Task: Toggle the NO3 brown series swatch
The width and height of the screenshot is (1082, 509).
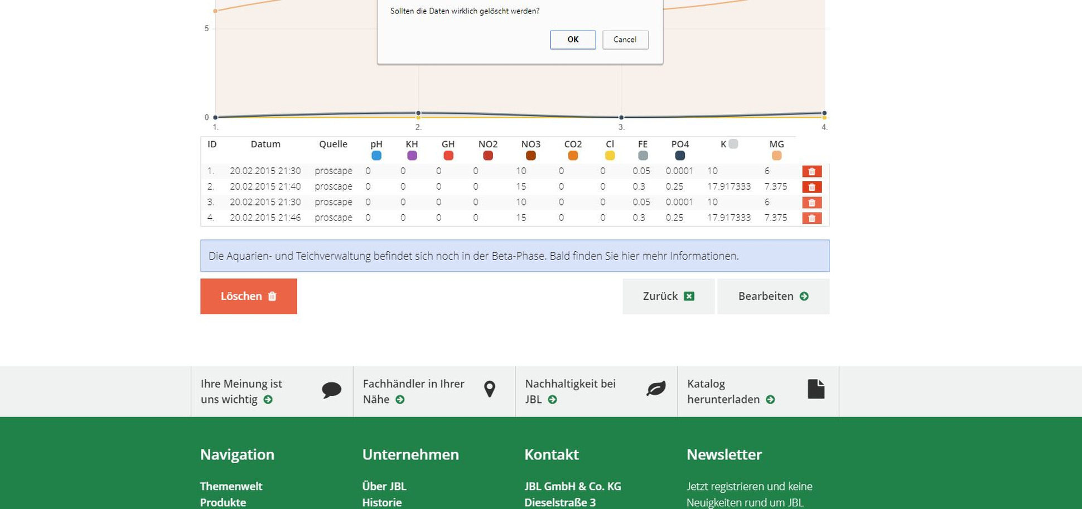Action: pos(531,156)
